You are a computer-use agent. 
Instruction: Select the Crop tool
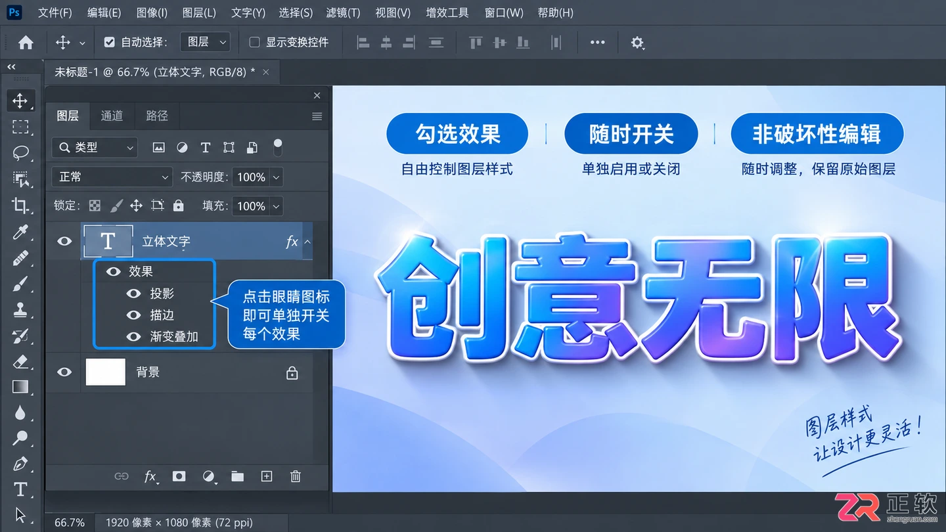(x=20, y=206)
